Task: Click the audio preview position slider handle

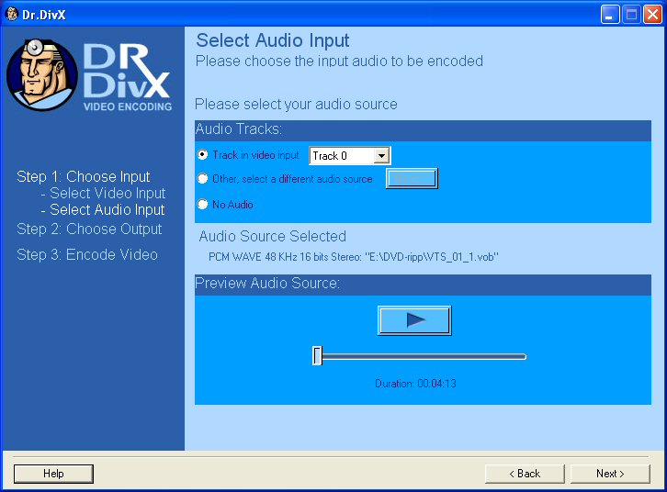Action: (317, 355)
